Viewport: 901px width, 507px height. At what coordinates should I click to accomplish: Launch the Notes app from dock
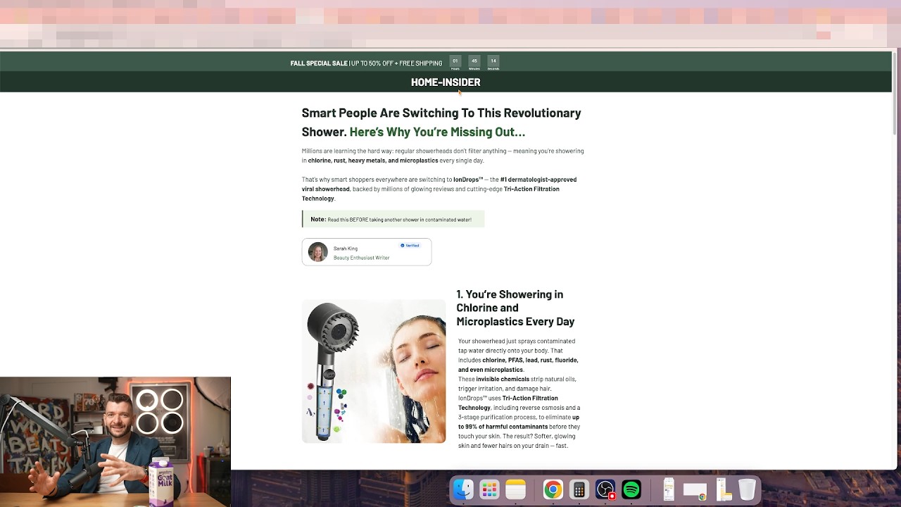pyautogui.click(x=515, y=489)
